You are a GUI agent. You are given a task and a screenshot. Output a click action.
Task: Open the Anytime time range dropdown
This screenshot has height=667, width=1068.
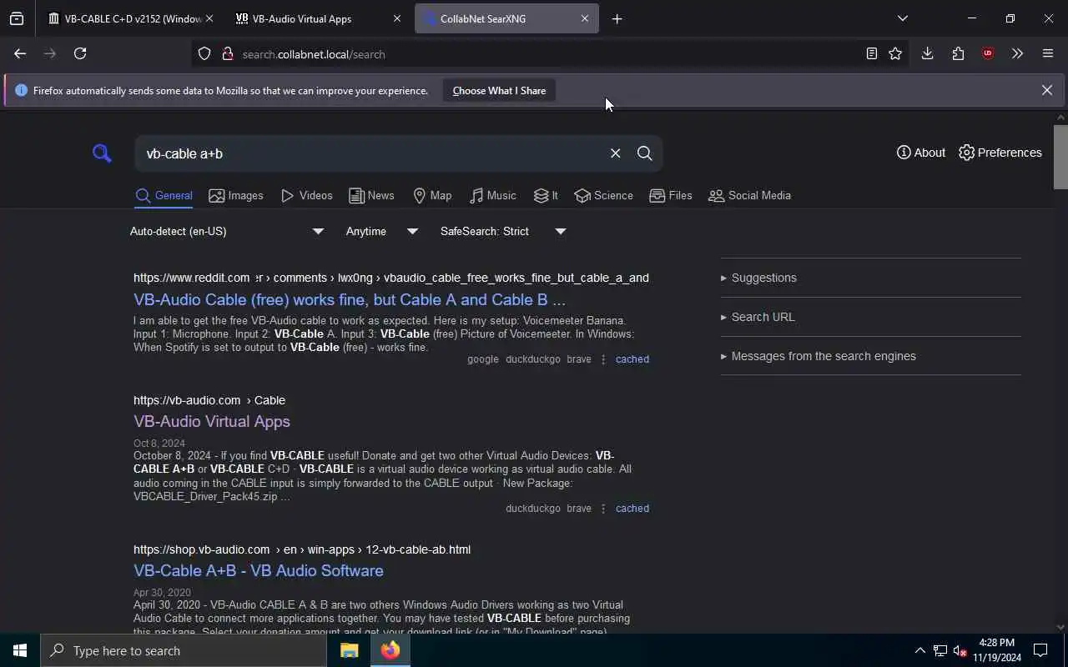(x=381, y=231)
